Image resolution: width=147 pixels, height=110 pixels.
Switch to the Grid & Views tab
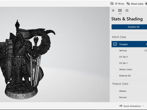click(127, 10)
